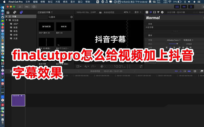Open the 片段 menu
Screen dimensions: 204x127
[x=58, y=2]
